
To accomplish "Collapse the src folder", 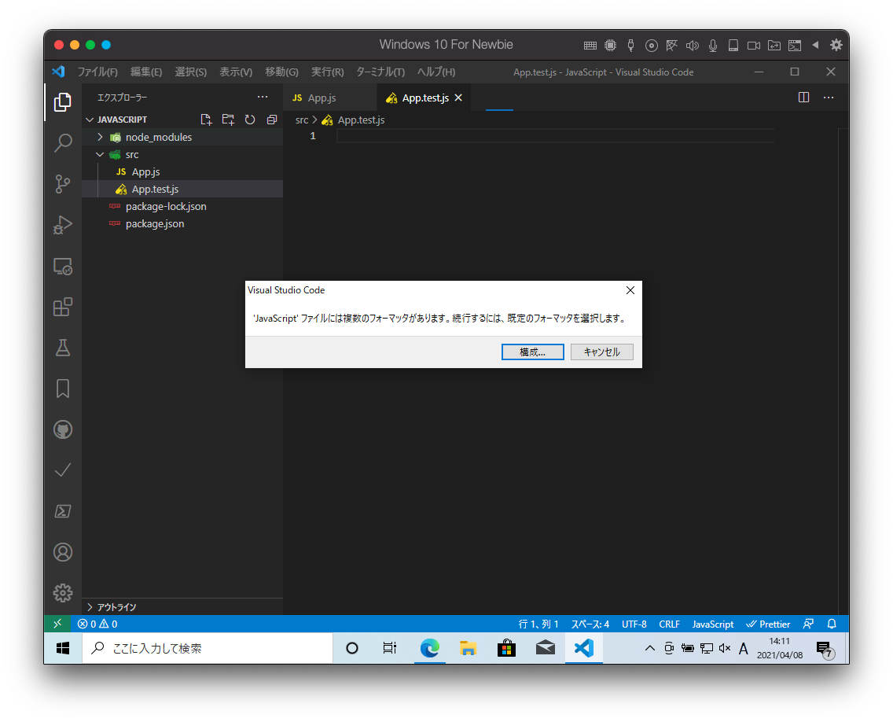I will [x=101, y=154].
